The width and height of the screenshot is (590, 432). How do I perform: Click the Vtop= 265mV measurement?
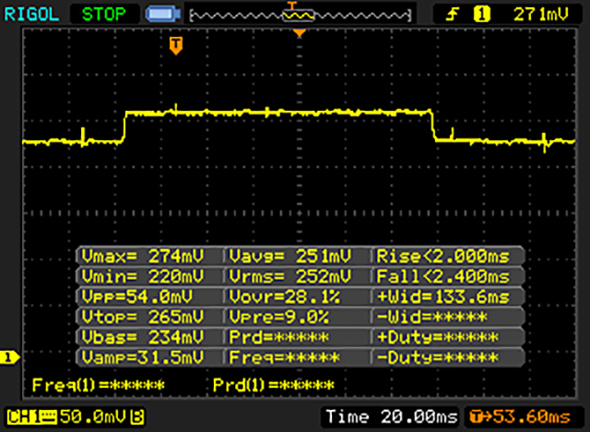tap(143, 318)
